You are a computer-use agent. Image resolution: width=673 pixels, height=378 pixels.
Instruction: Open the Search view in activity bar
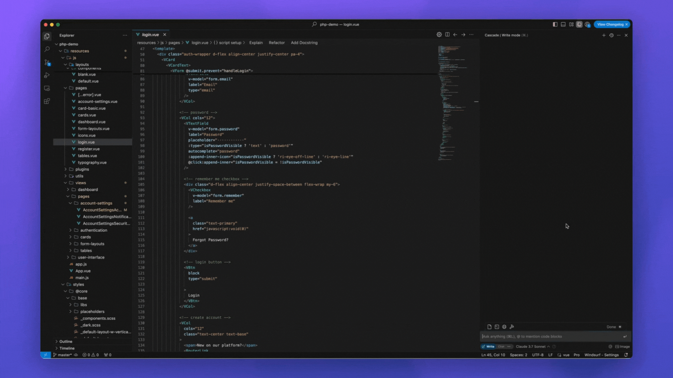click(47, 49)
